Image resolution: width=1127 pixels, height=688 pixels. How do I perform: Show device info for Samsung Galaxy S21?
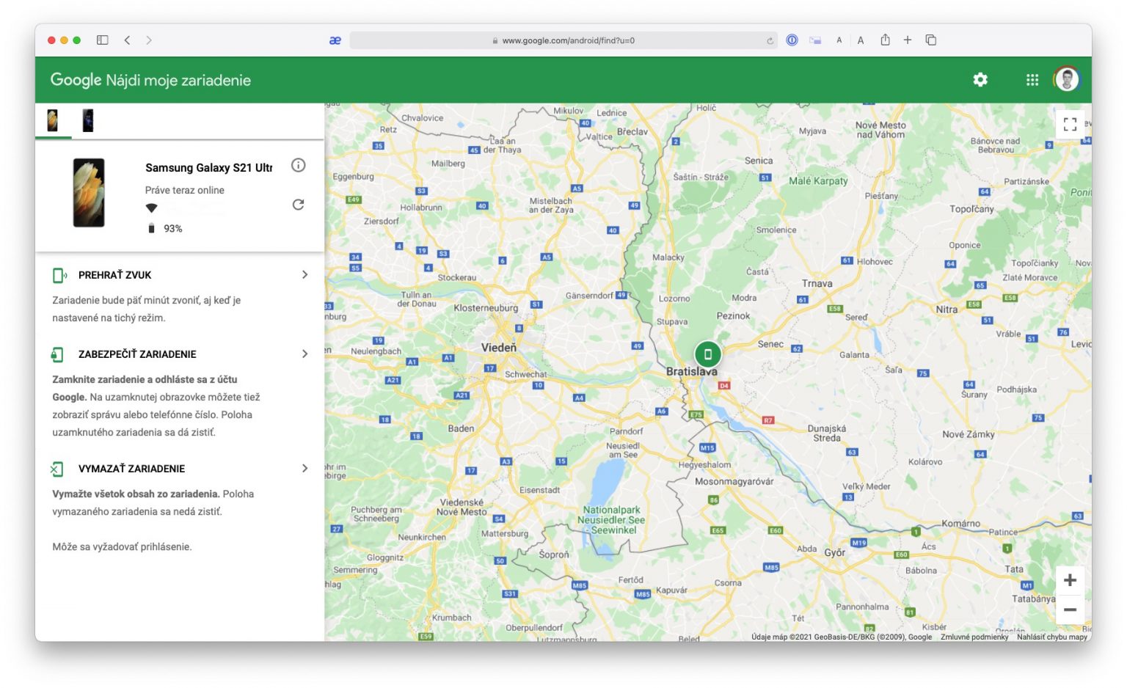[x=298, y=165]
